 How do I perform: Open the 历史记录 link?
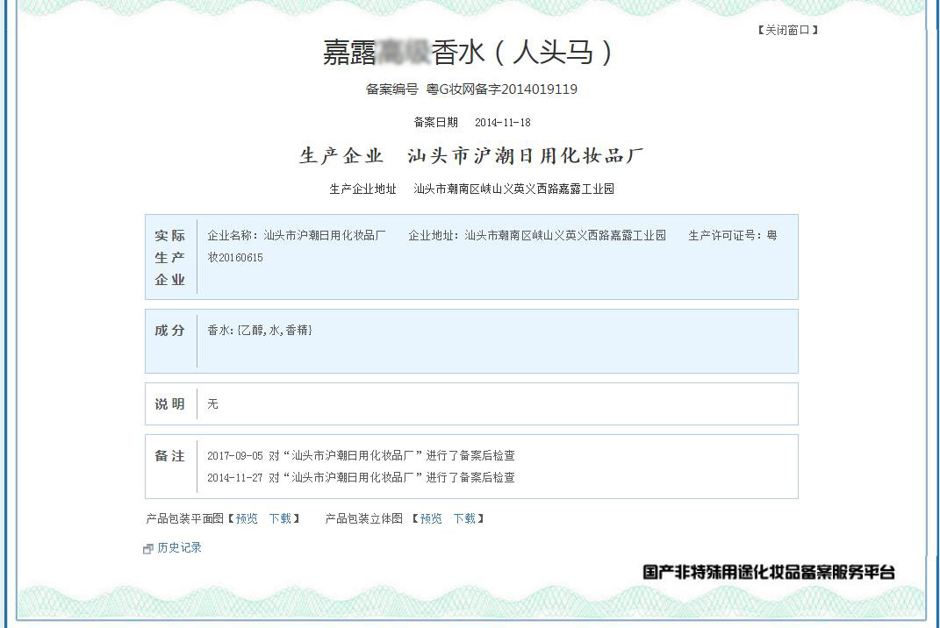(x=179, y=547)
